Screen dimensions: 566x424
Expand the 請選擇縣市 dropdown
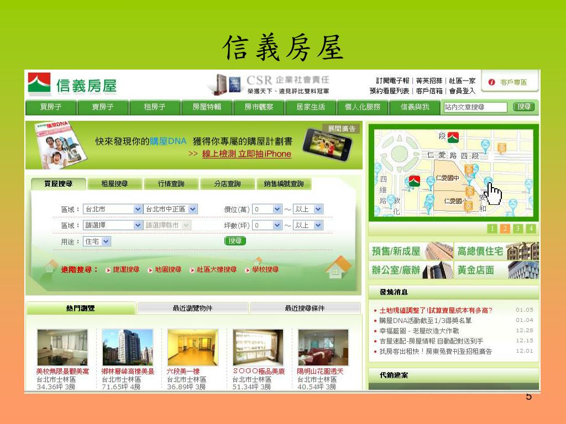(x=167, y=225)
